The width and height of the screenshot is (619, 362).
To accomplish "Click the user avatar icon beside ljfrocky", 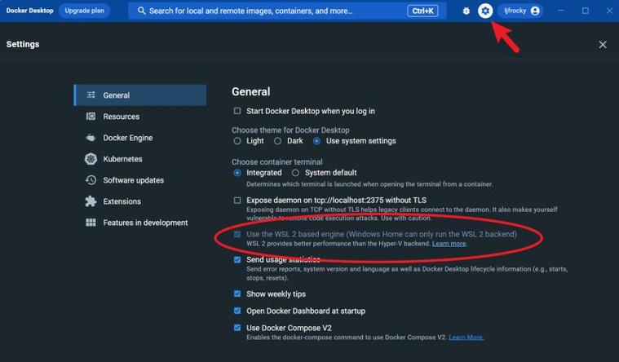I will click(535, 11).
